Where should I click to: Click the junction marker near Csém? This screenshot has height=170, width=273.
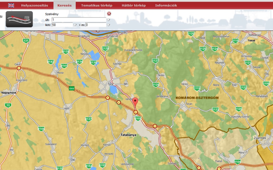(19, 68)
